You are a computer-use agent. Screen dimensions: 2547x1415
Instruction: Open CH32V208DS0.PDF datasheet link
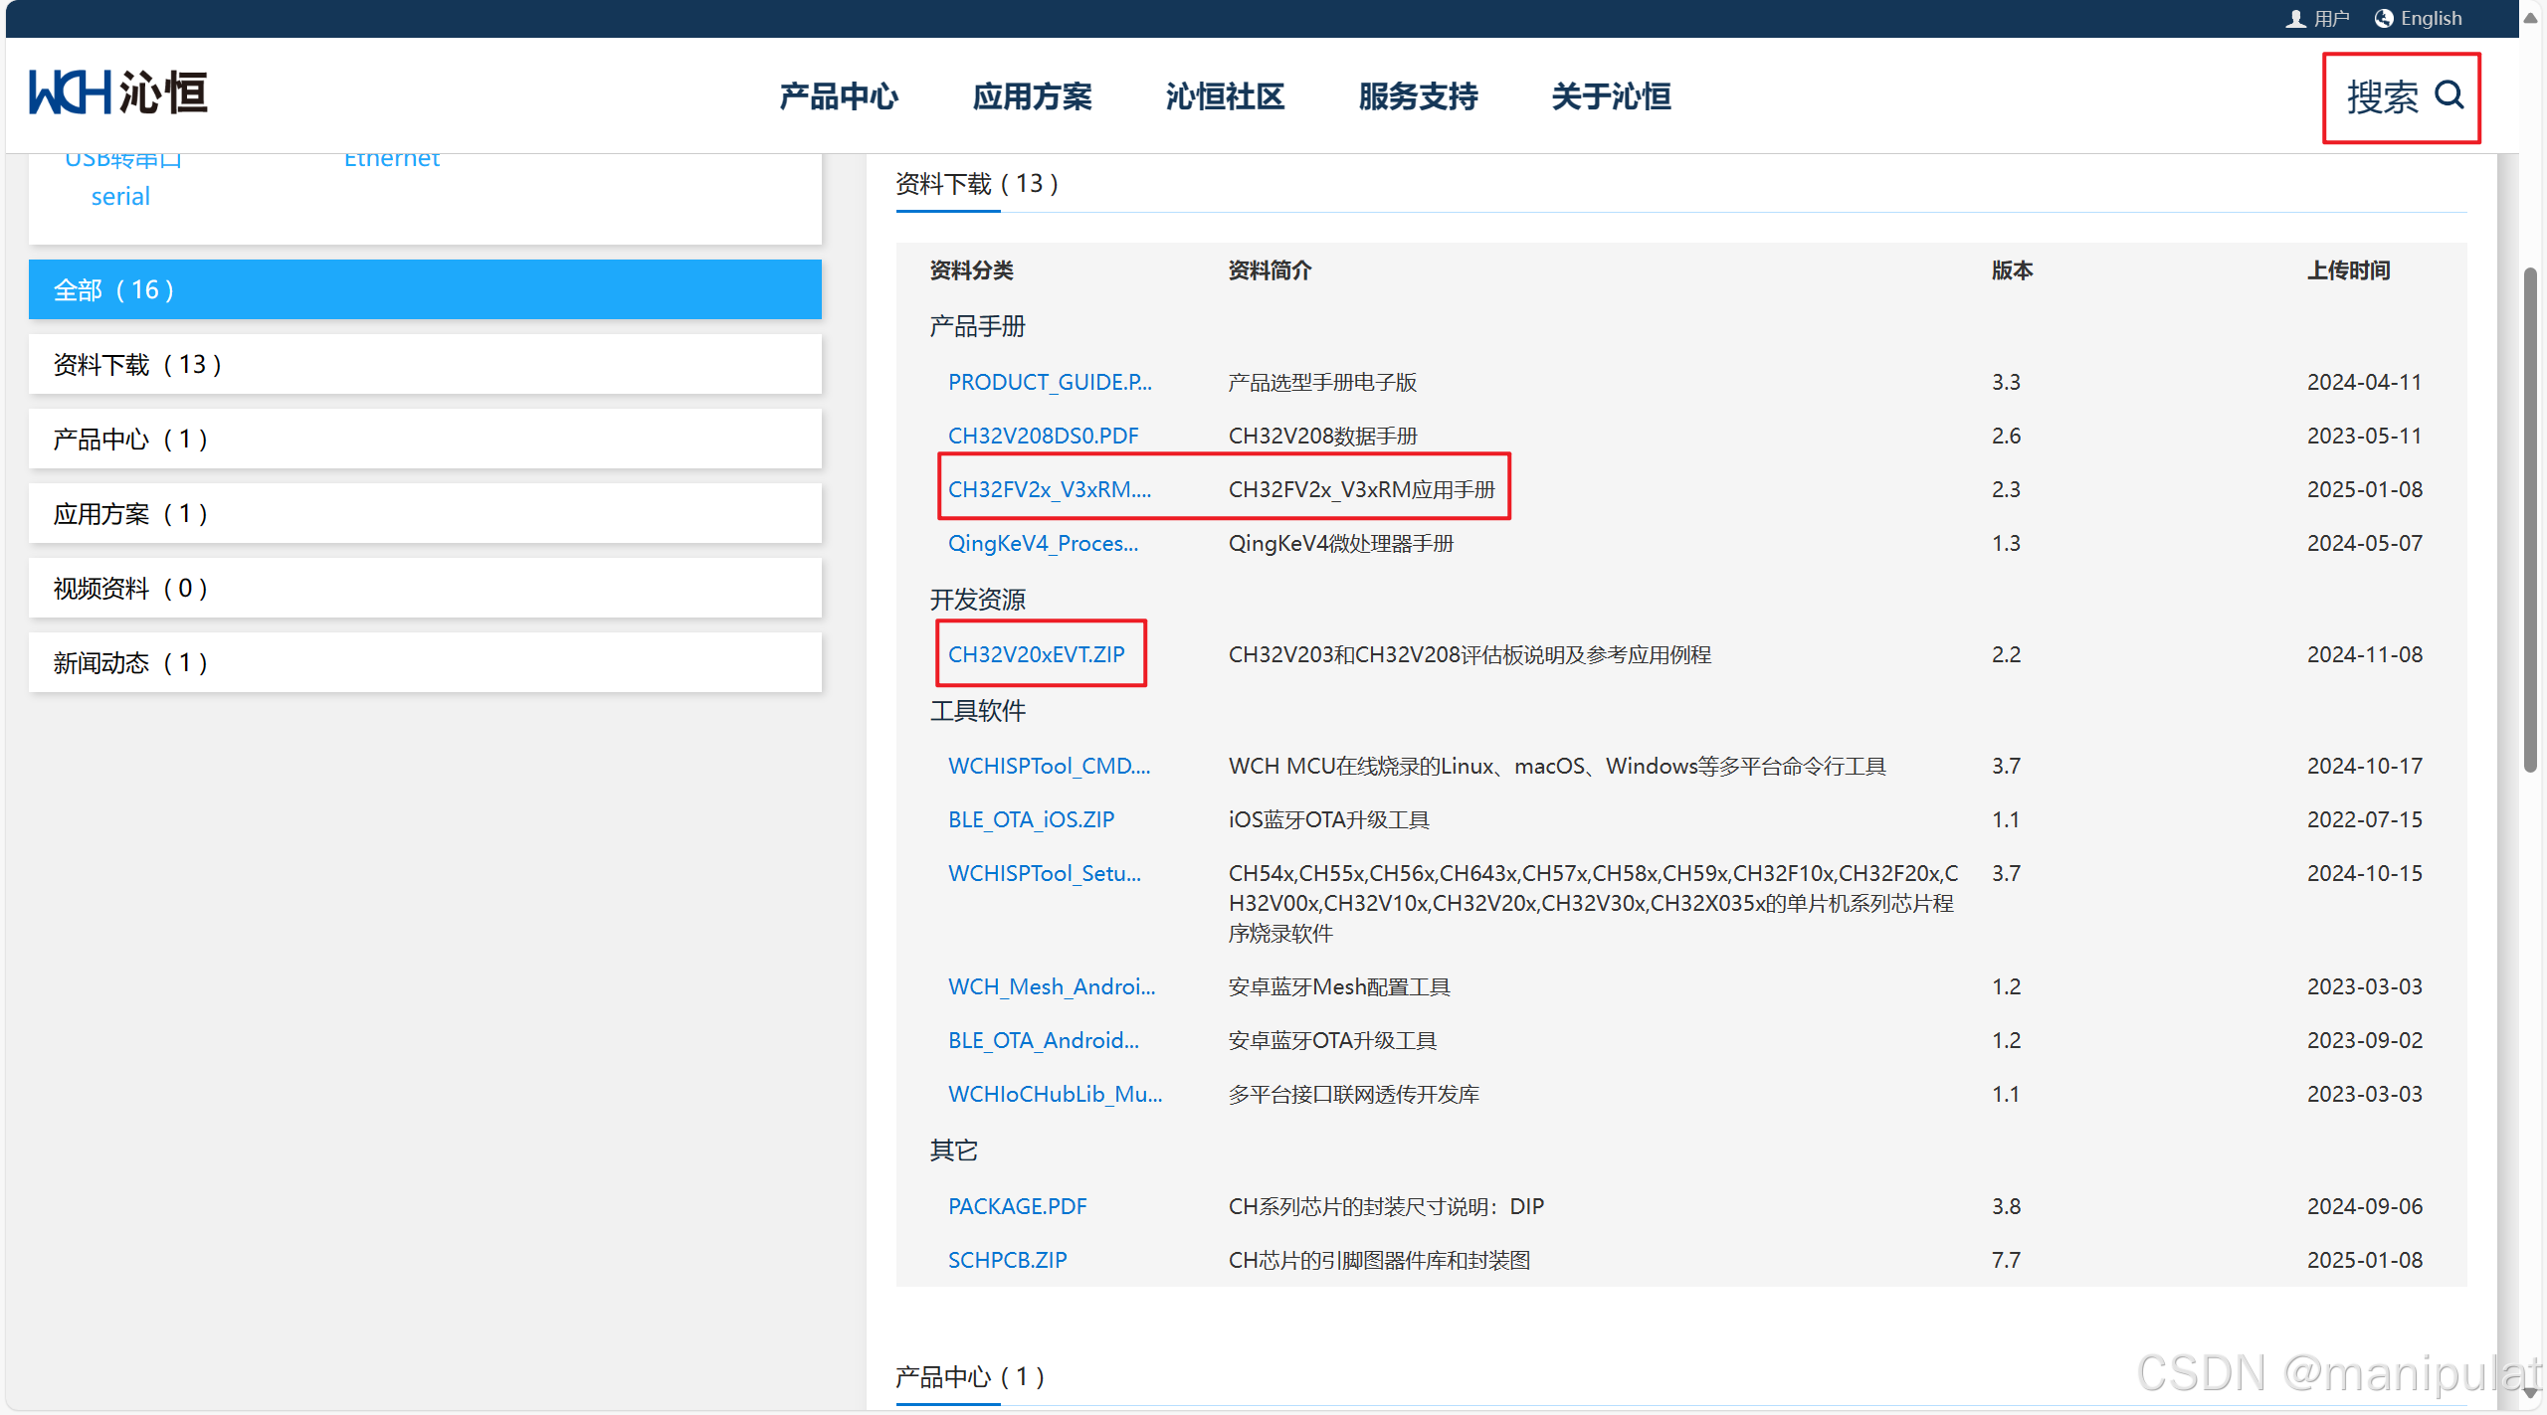[1043, 436]
